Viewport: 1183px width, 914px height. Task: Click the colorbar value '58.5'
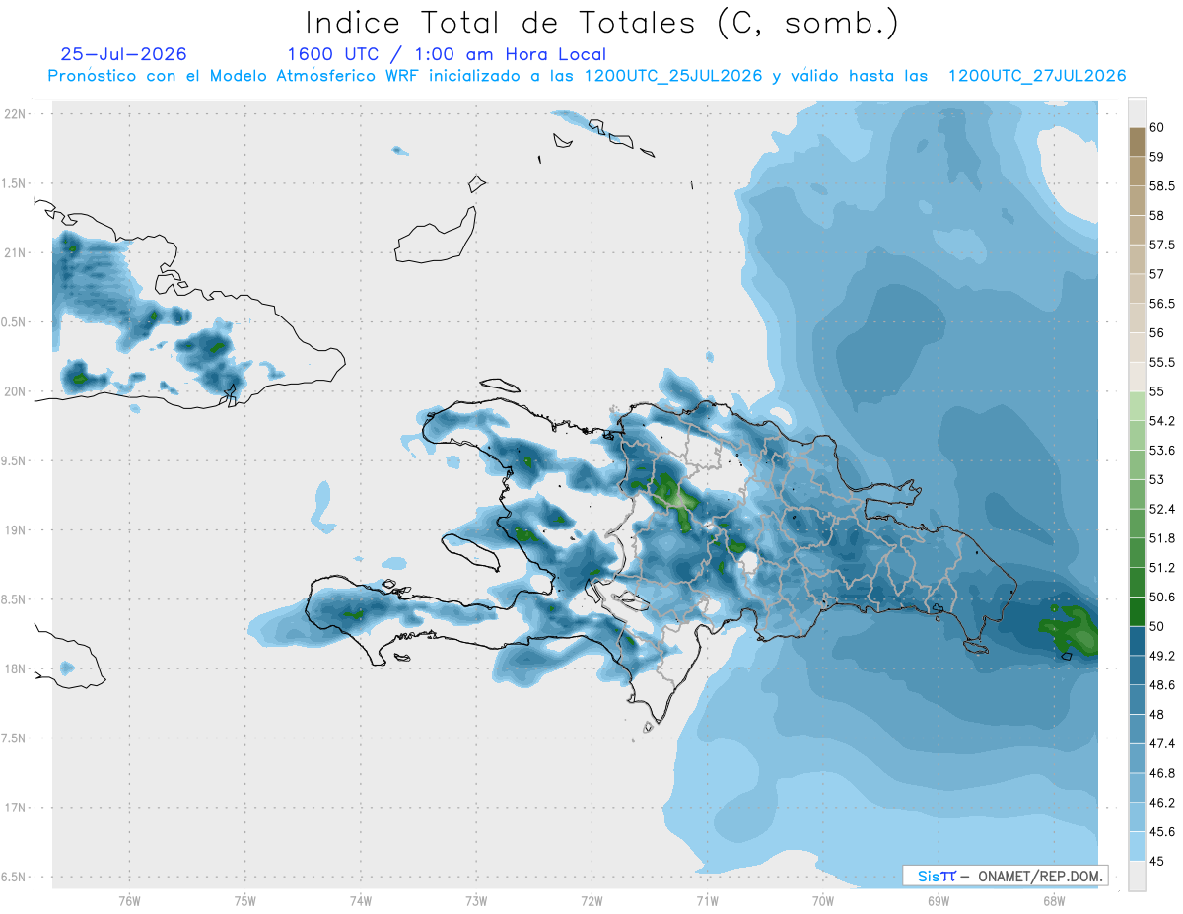click(x=1161, y=186)
